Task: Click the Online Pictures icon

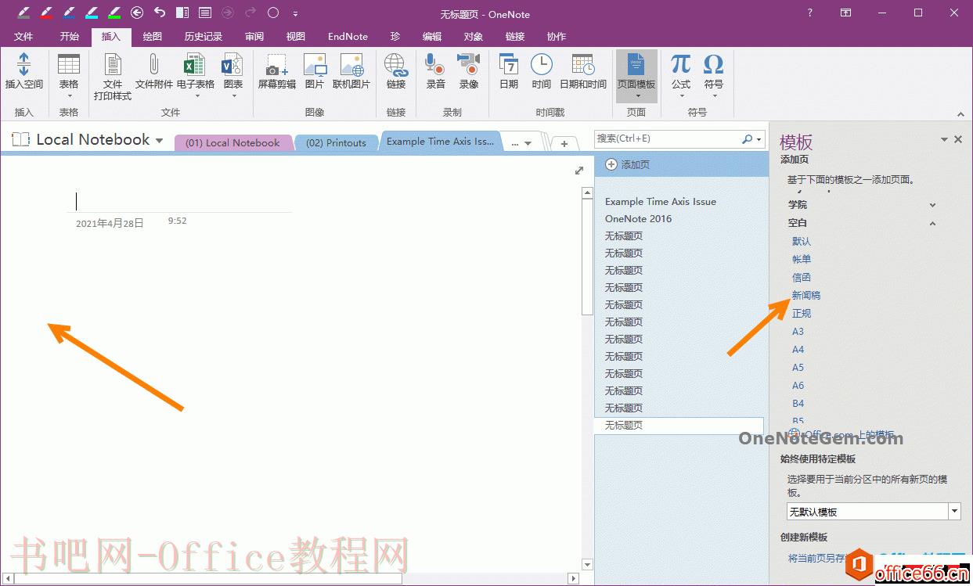Action: coord(351,72)
